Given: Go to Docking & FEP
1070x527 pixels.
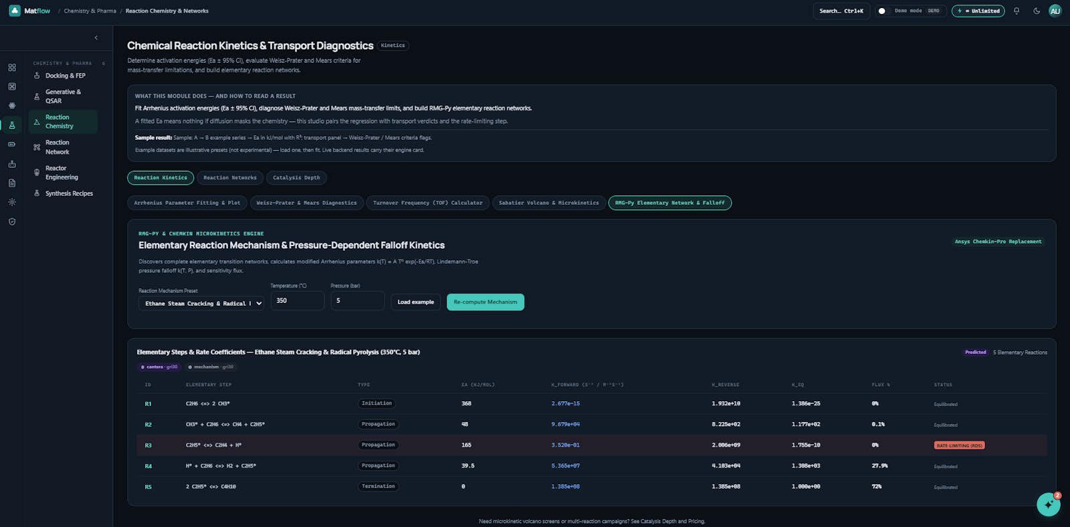Looking at the screenshot, I should 65,76.
